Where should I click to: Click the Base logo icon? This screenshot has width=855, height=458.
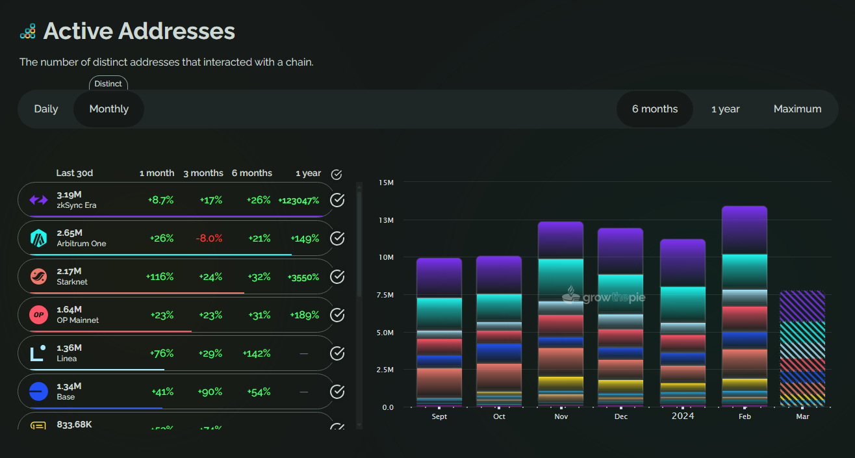click(38, 392)
